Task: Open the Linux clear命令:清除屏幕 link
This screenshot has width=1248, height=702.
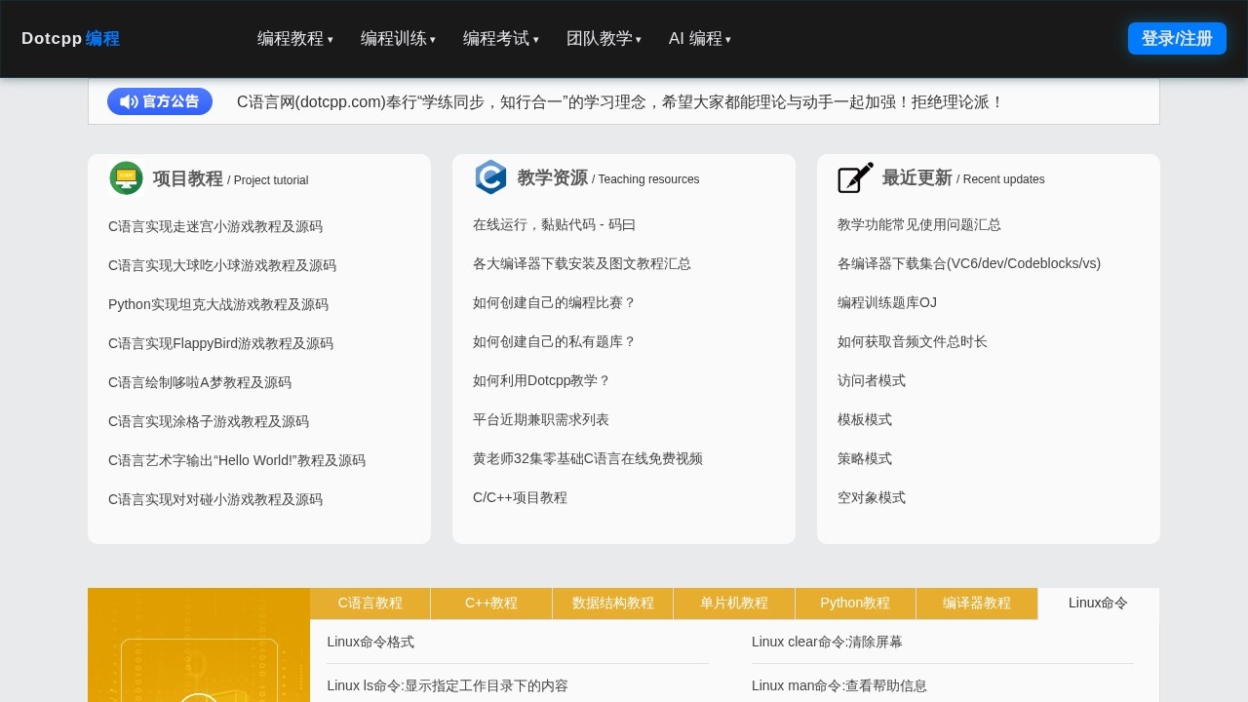Action: (x=826, y=642)
